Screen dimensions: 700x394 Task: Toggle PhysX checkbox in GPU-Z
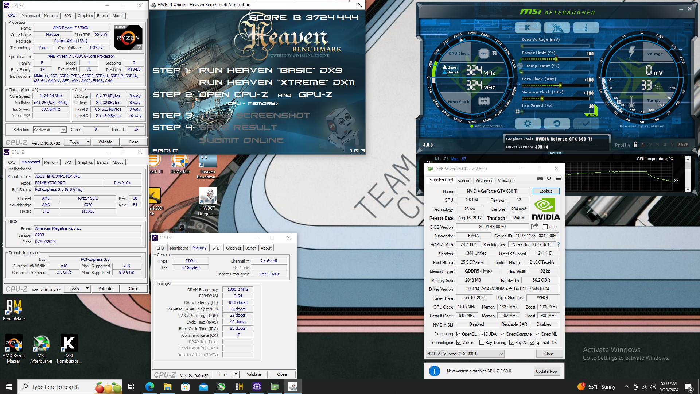(512, 343)
